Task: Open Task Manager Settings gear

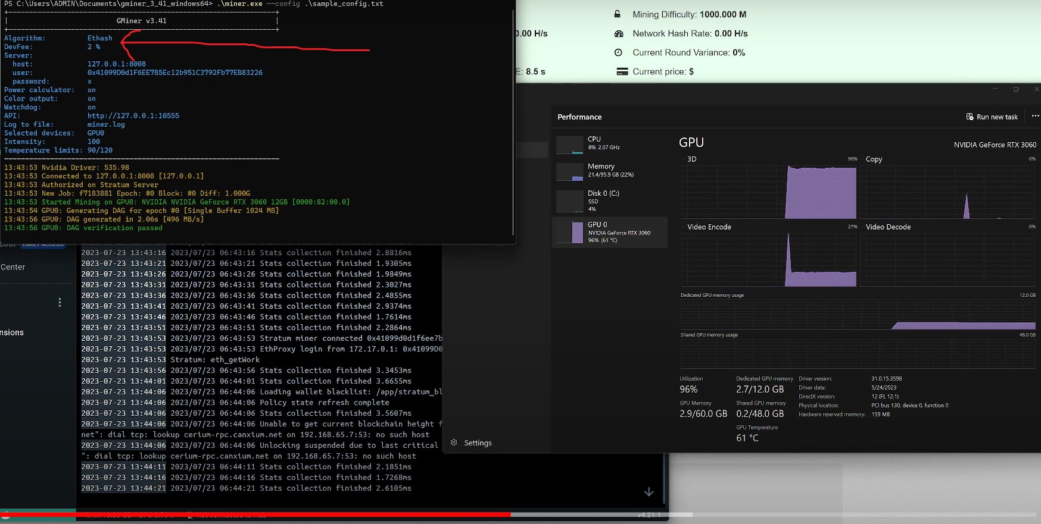Action: tap(454, 443)
